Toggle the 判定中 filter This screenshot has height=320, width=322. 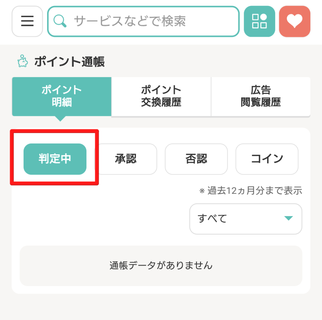pos(55,159)
